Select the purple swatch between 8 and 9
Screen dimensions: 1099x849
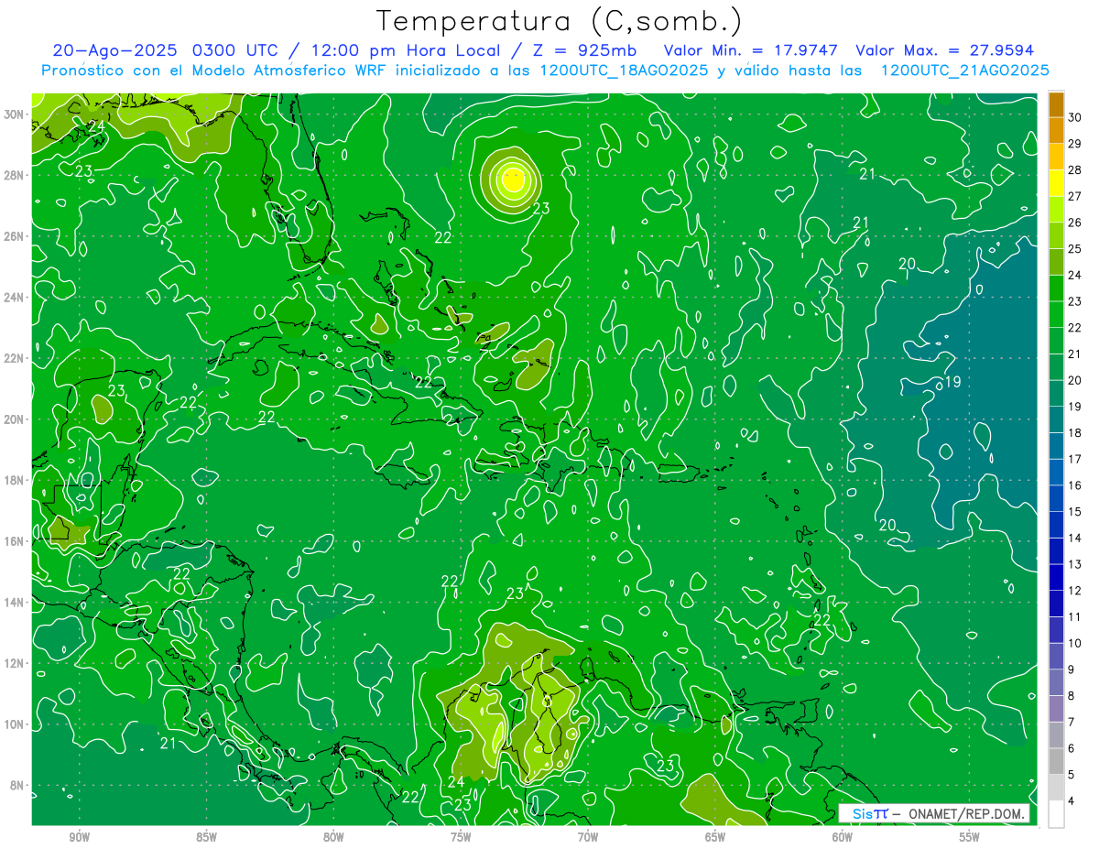(x=1056, y=682)
